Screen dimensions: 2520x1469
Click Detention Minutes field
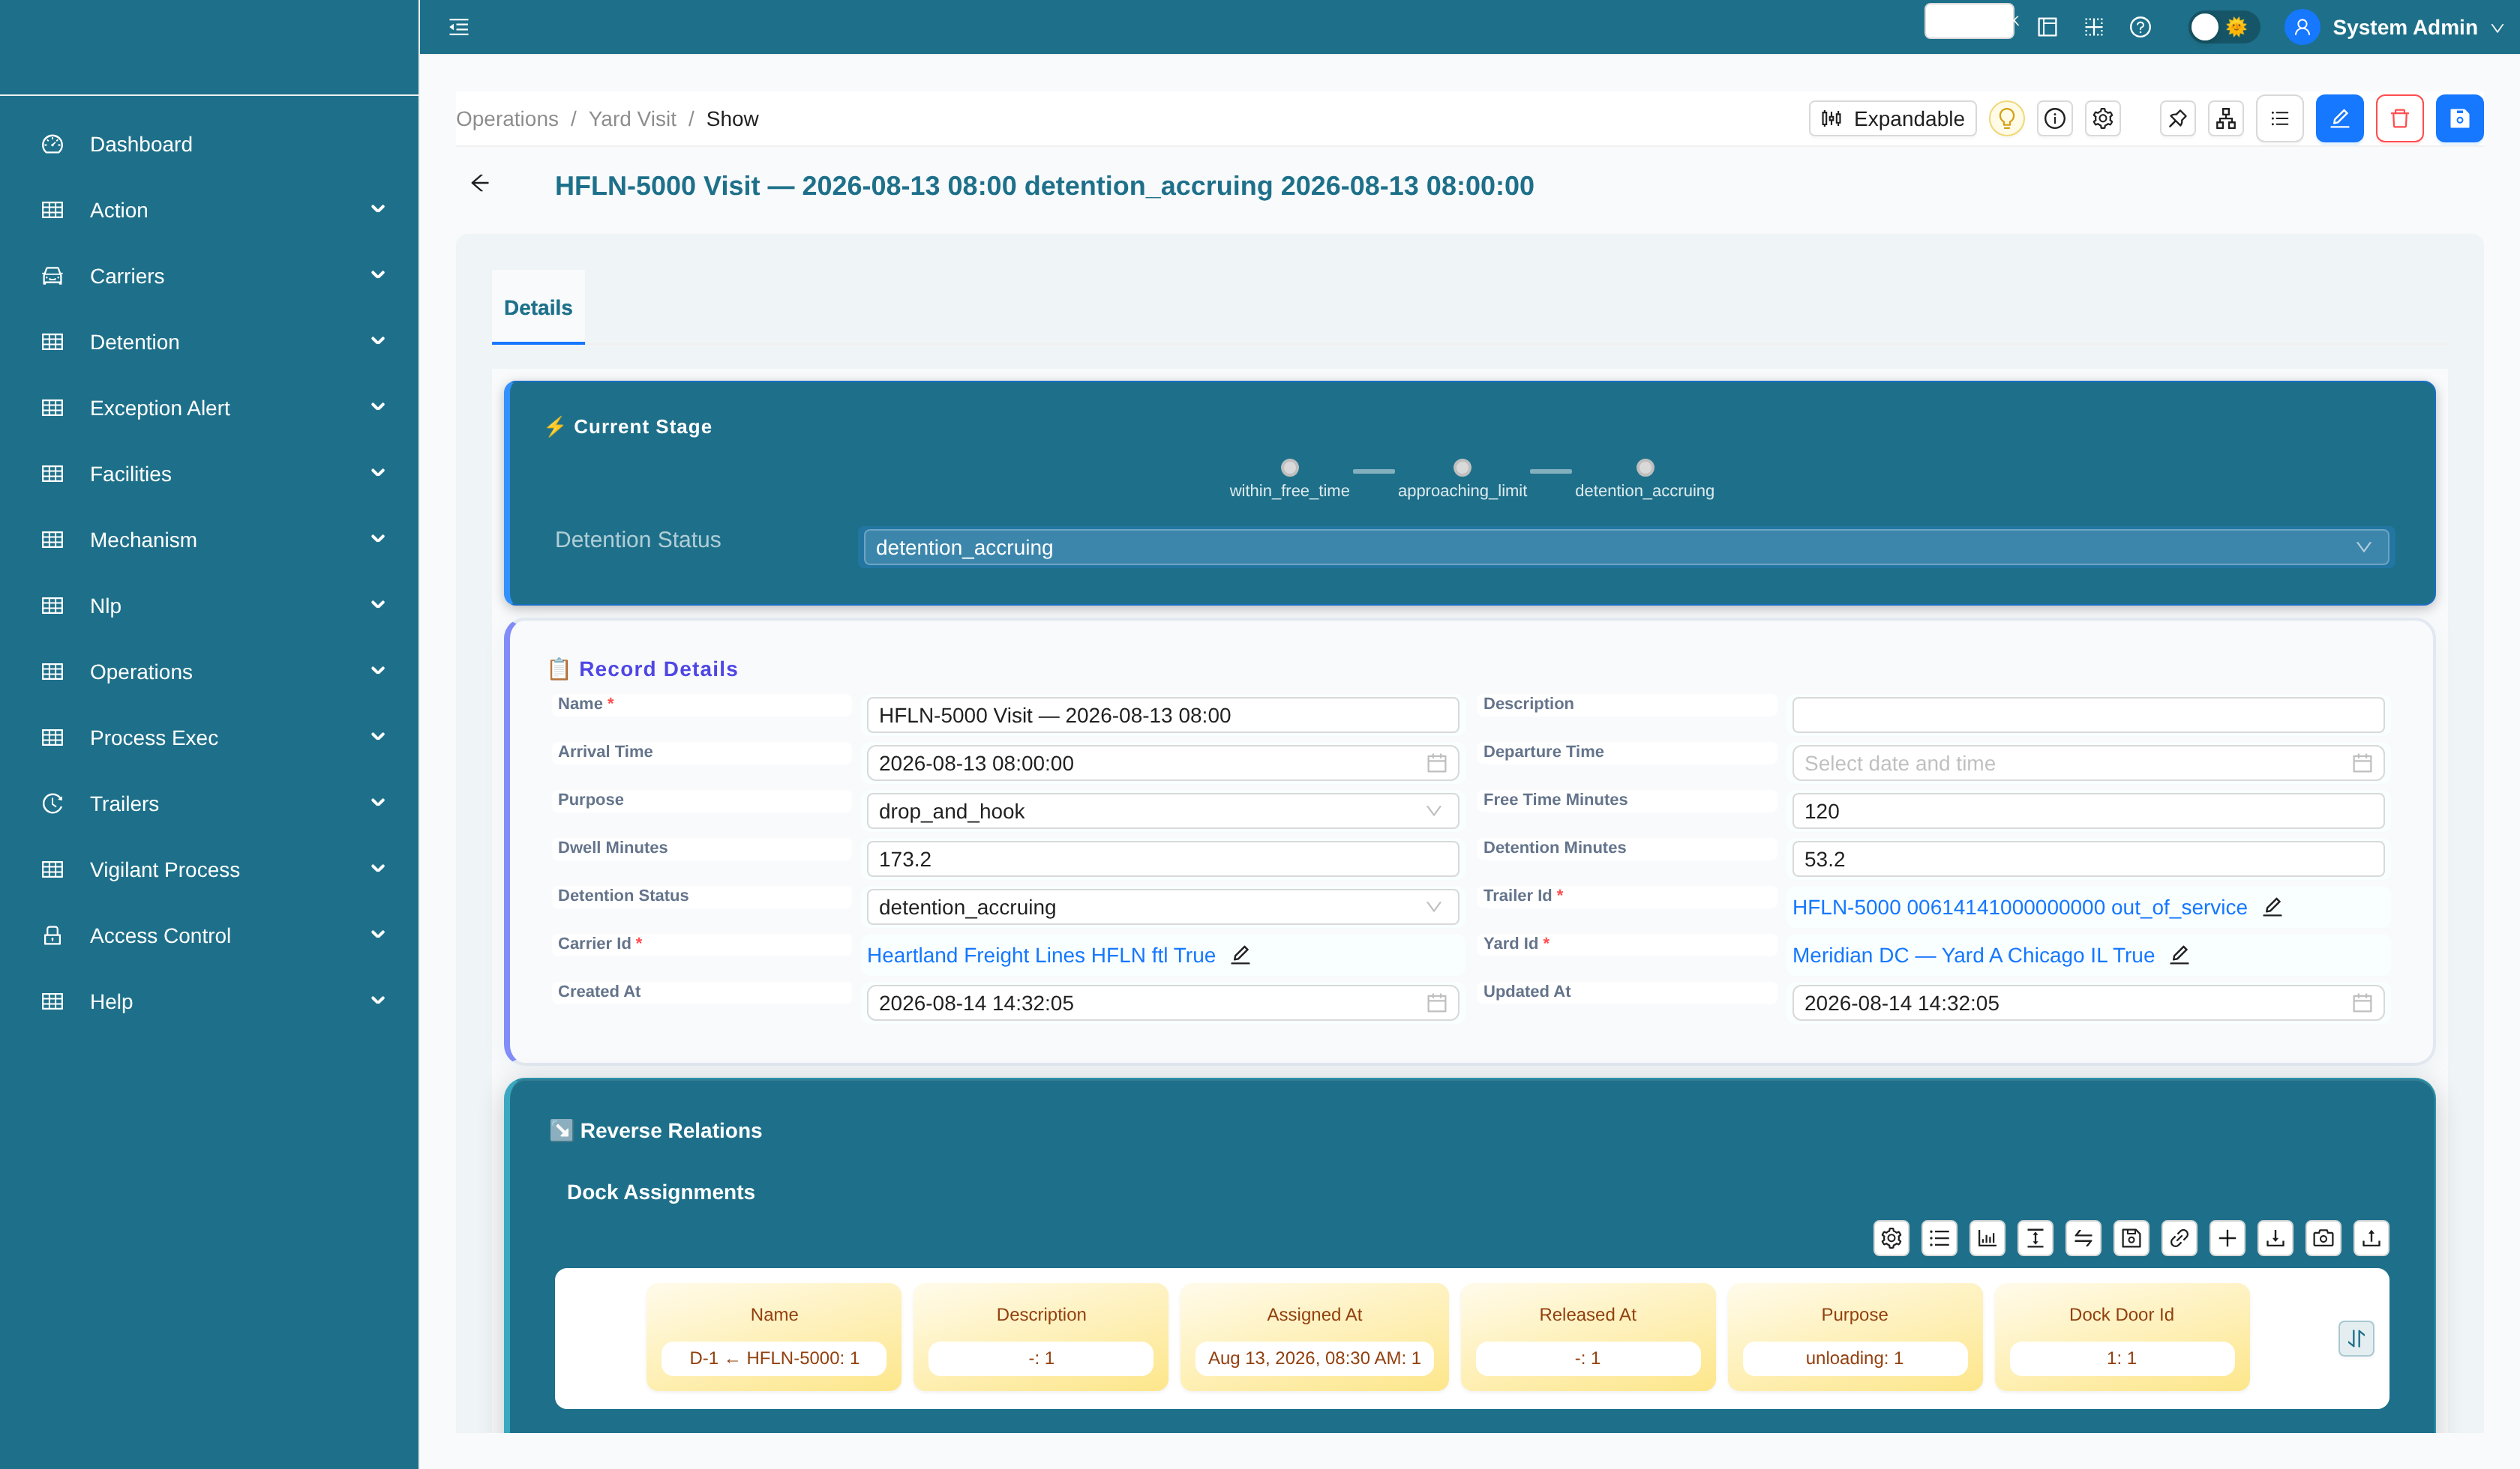[2088, 860]
